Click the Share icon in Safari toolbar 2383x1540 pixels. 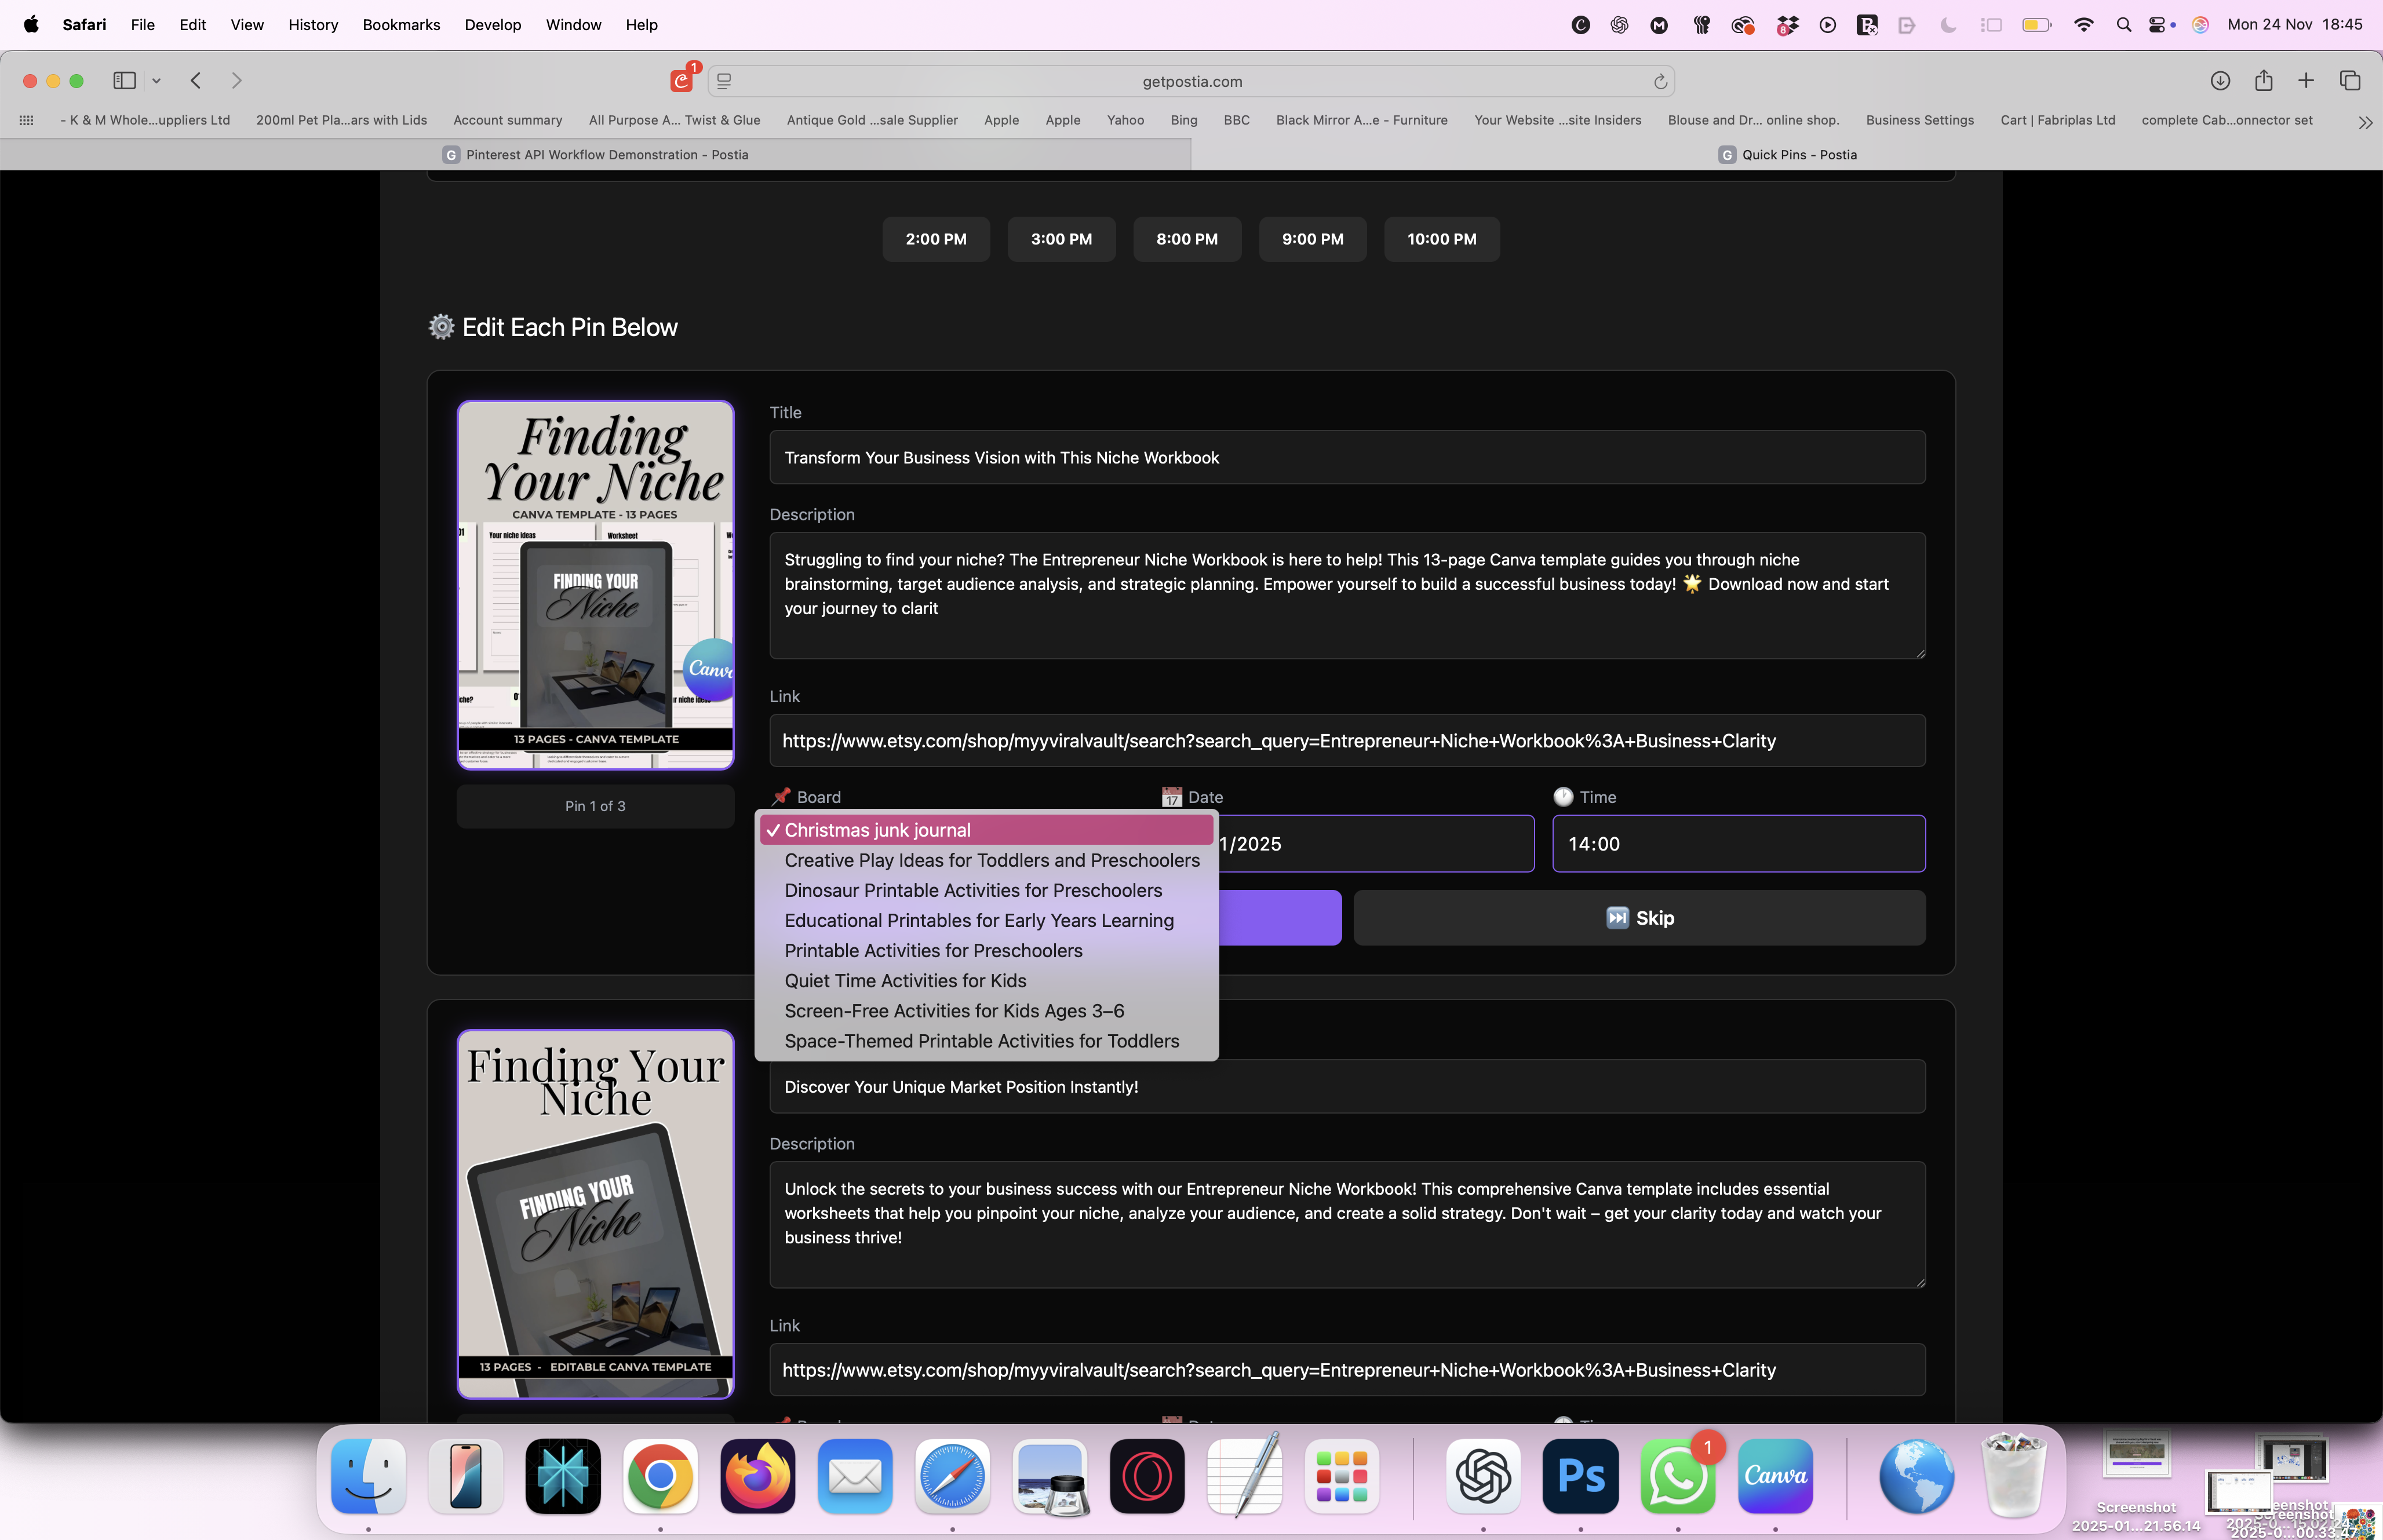(2264, 81)
